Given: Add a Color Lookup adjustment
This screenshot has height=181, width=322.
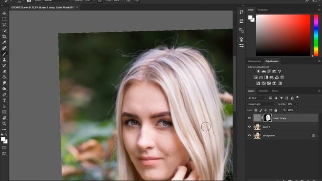Looking at the screenshot, I should pos(282,77).
